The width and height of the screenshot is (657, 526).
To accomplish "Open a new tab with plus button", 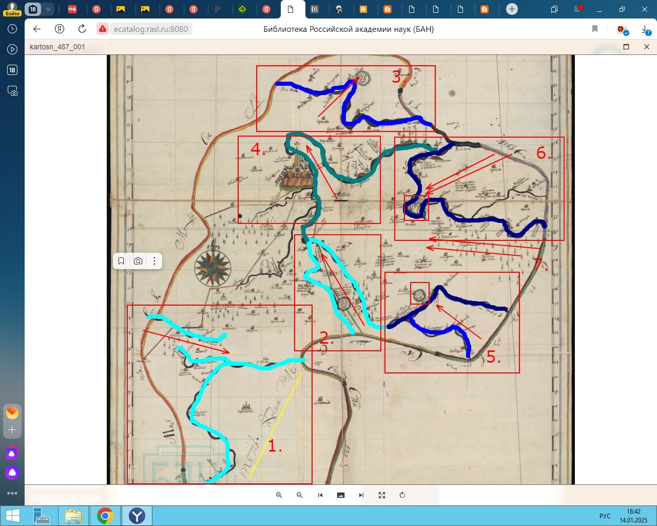I will coord(512,9).
